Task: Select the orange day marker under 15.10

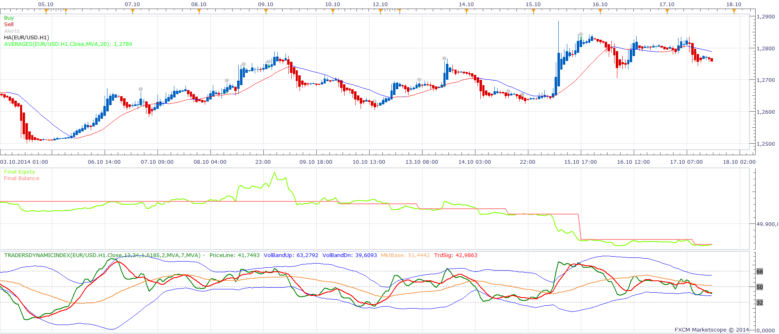Action: [x=533, y=11]
